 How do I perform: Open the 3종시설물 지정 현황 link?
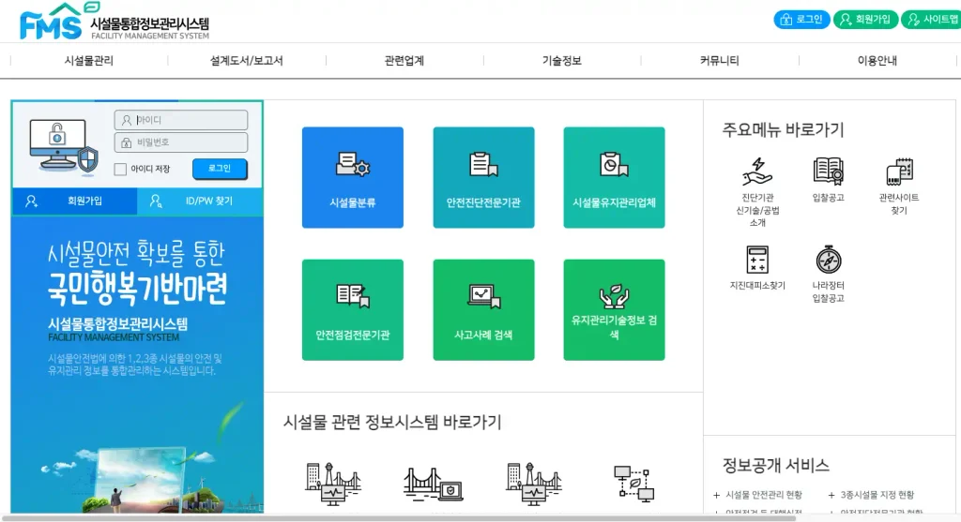[x=877, y=495]
